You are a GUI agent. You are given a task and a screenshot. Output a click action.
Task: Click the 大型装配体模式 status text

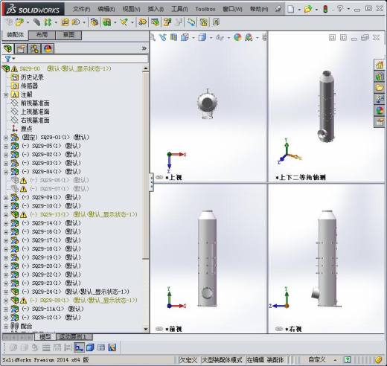point(222,360)
